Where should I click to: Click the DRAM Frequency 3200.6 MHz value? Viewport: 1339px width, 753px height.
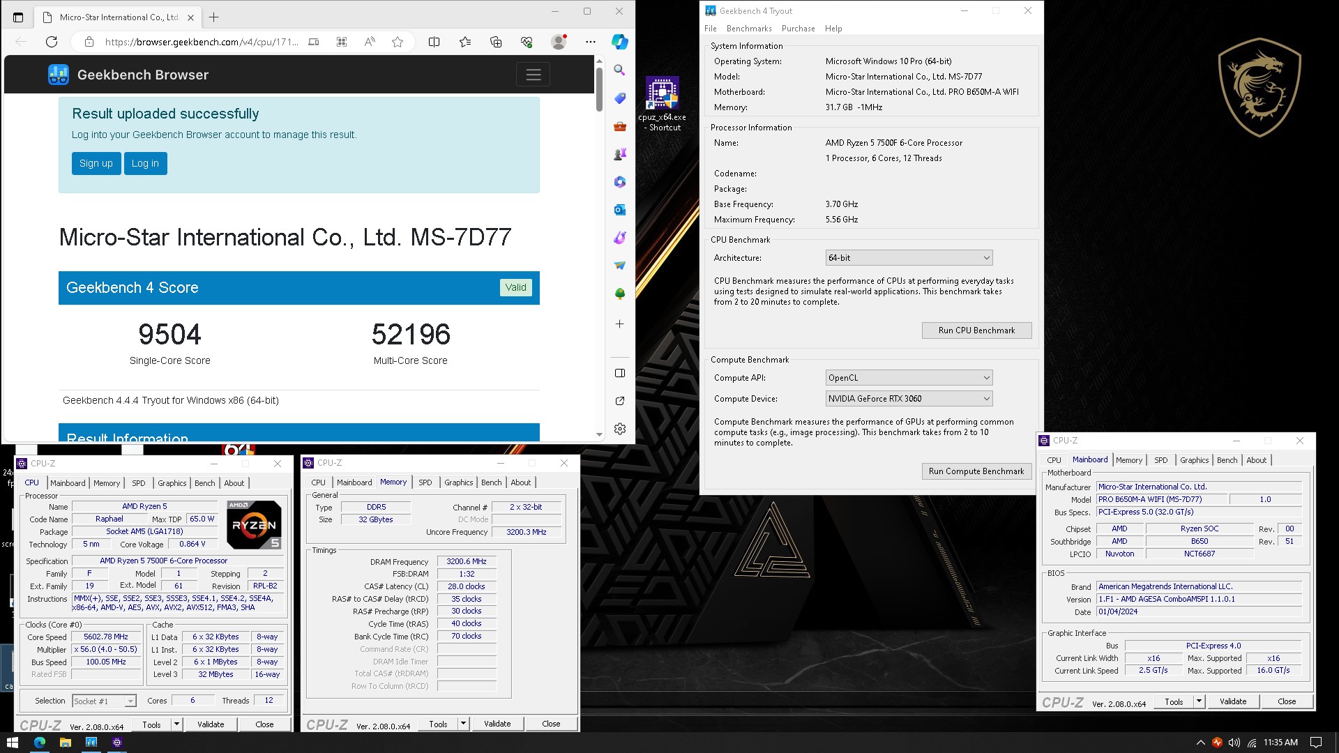pos(467,561)
